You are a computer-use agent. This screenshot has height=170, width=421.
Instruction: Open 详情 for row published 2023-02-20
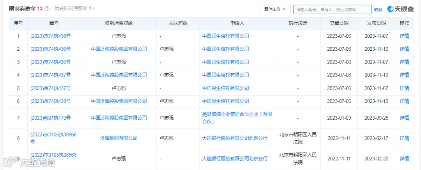point(404,159)
